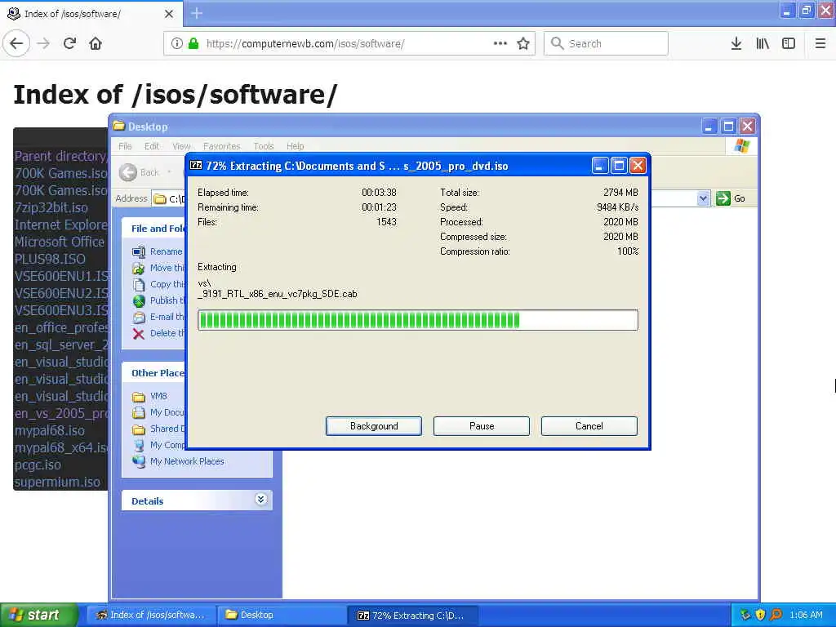Viewport: 836px width, 627px height.
Task: Open page actions three-dot menu
Action: (x=500, y=44)
